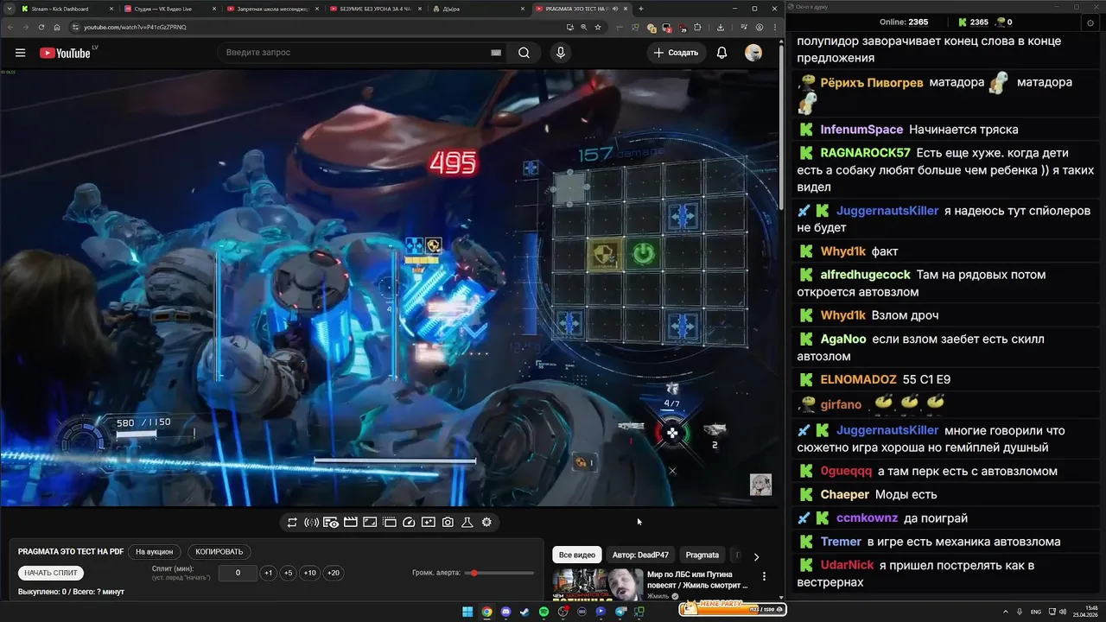This screenshot has width=1106, height=622.
Task: Open the browser extensions puzzle icon
Action: click(x=697, y=27)
